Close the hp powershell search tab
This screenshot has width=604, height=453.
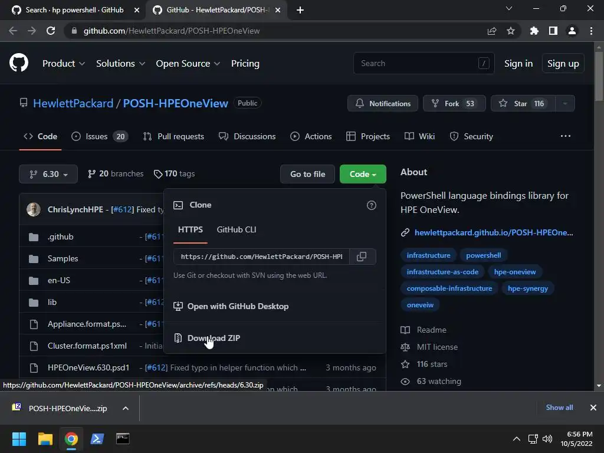click(136, 10)
